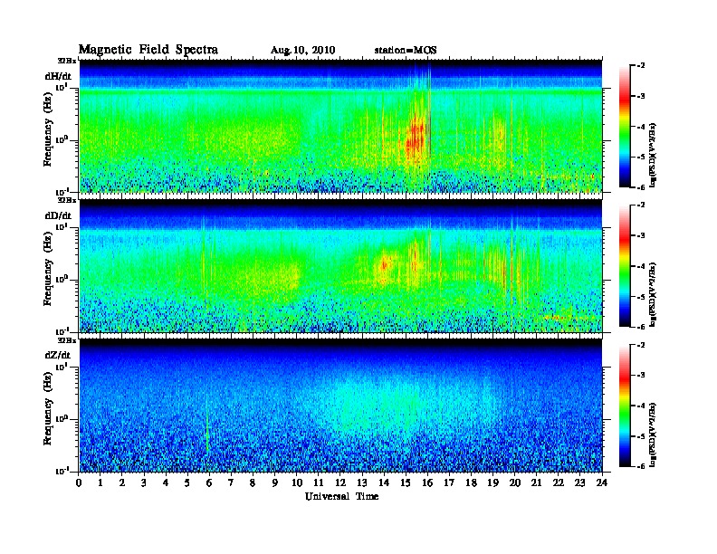Click hour "1" on the Universal Time axis
The image size is (717, 554).
pos(100,482)
